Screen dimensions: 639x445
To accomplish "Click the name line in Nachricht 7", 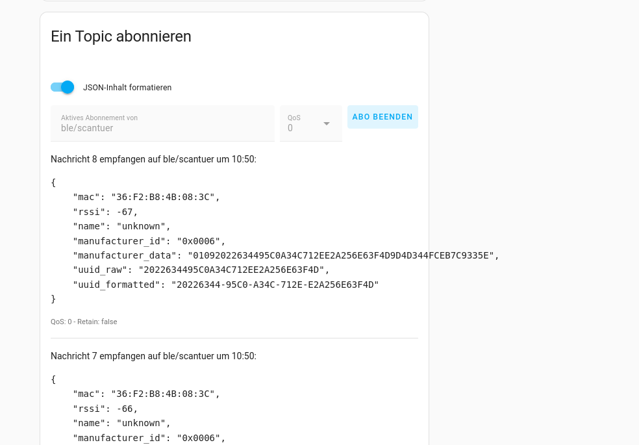I will pos(122,424).
